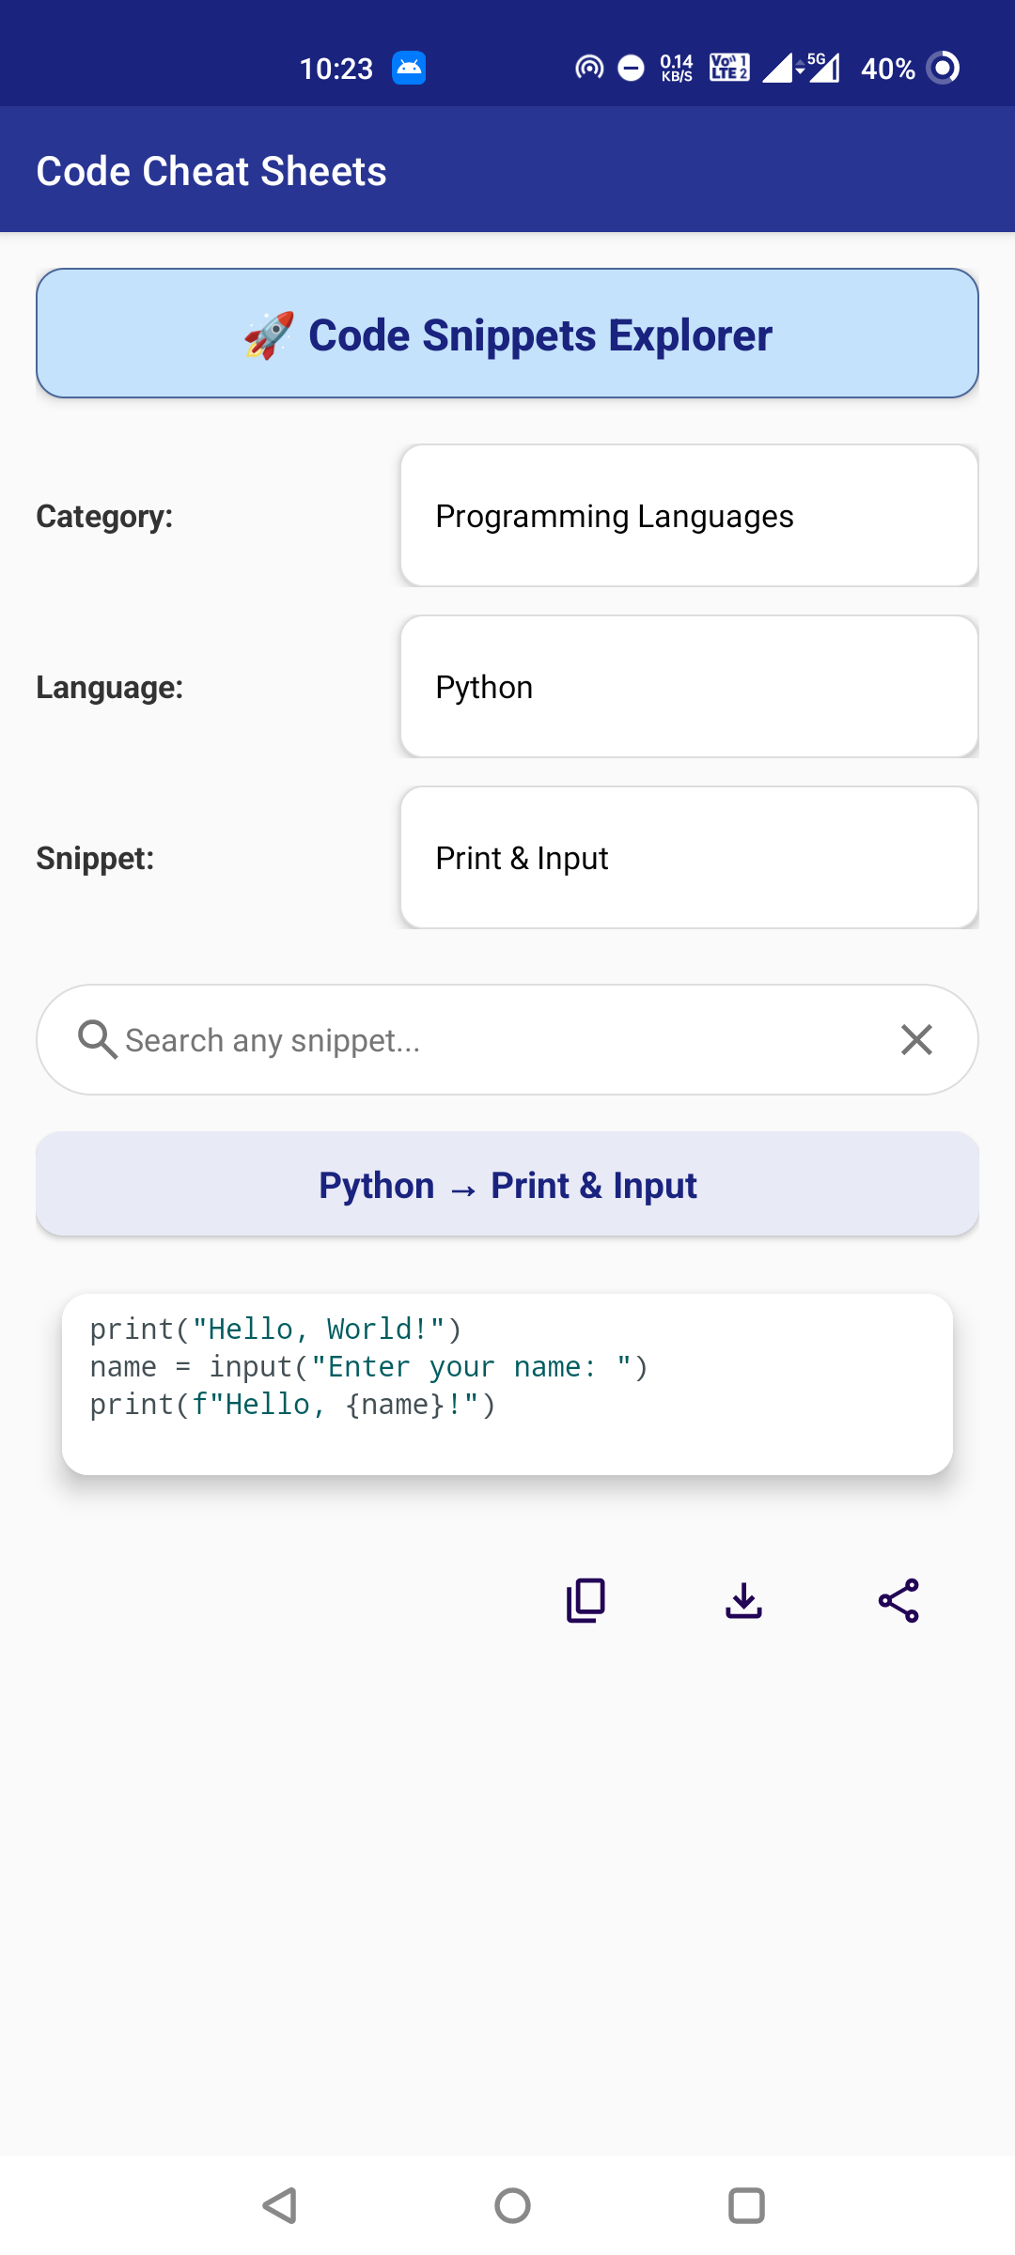The height and width of the screenshot is (2255, 1015).
Task: Open the Snippet dropdown showing Print & Input
Action: click(689, 858)
